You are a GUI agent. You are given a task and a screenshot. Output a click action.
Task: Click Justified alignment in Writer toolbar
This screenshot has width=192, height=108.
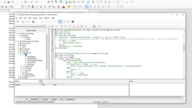pyautogui.click(x=98, y=7)
